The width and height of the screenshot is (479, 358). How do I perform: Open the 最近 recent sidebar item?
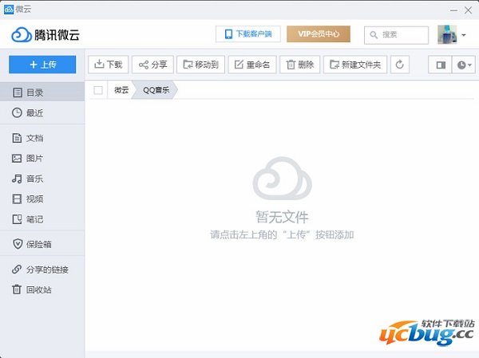42,112
